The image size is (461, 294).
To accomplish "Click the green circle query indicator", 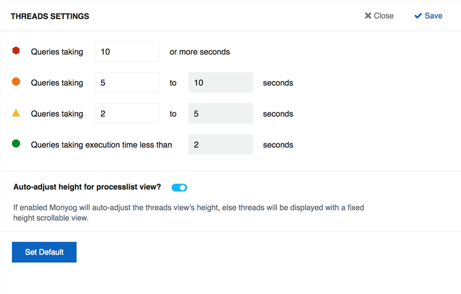I will (16, 143).
